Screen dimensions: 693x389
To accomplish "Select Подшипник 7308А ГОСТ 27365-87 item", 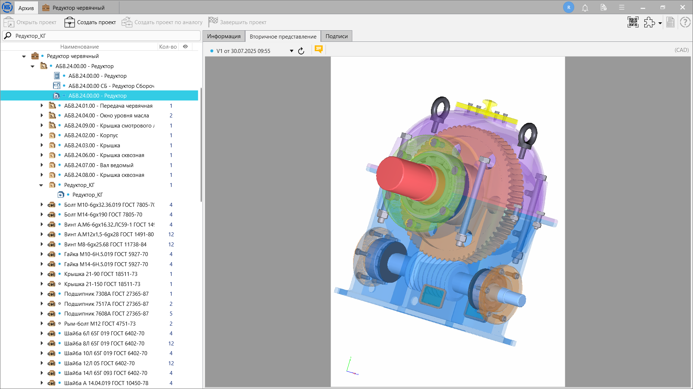I will [x=106, y=294].
